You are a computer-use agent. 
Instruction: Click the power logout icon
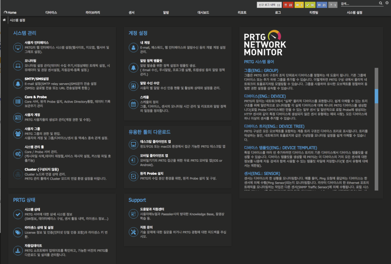(387, 3)
